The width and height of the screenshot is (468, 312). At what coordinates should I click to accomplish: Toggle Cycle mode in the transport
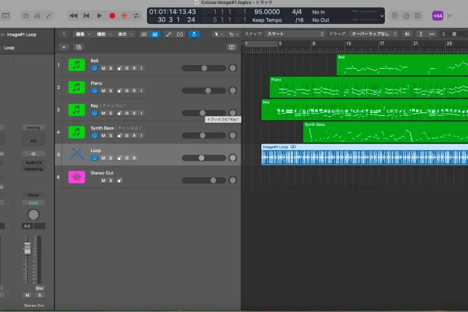[x=136, y=16]
